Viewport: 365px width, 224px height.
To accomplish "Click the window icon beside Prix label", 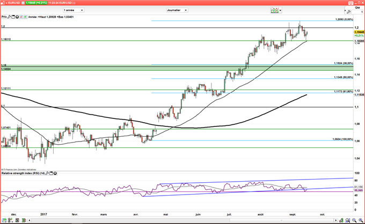I will point(13,17).
